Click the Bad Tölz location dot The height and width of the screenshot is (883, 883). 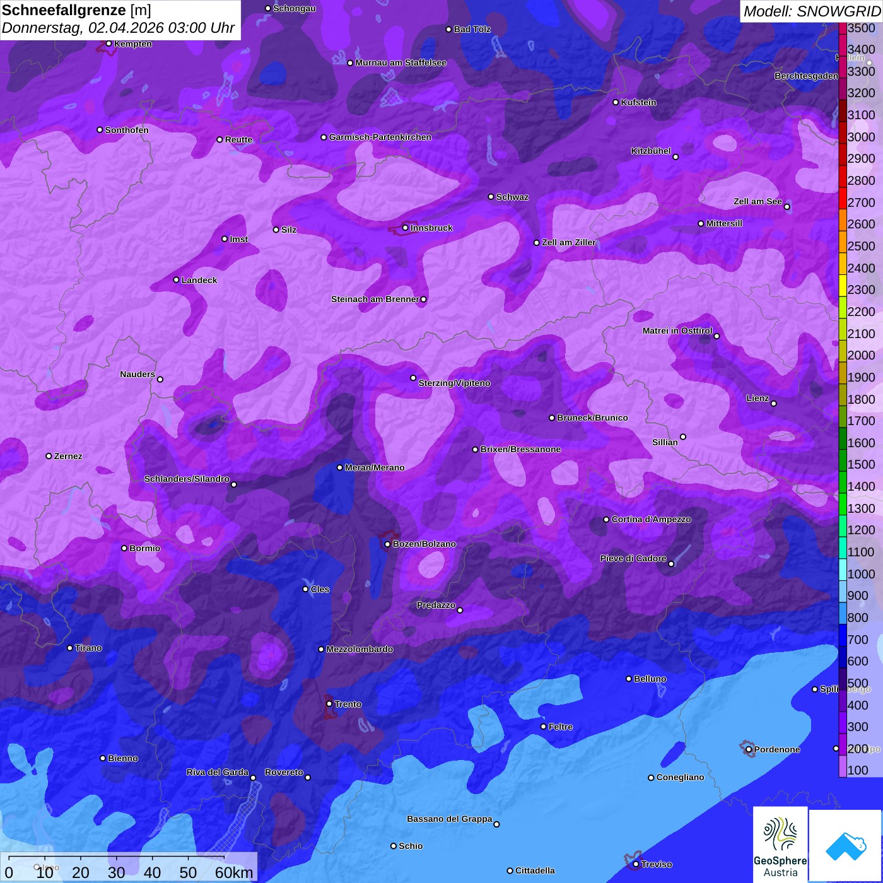click(x=448, y=29)
